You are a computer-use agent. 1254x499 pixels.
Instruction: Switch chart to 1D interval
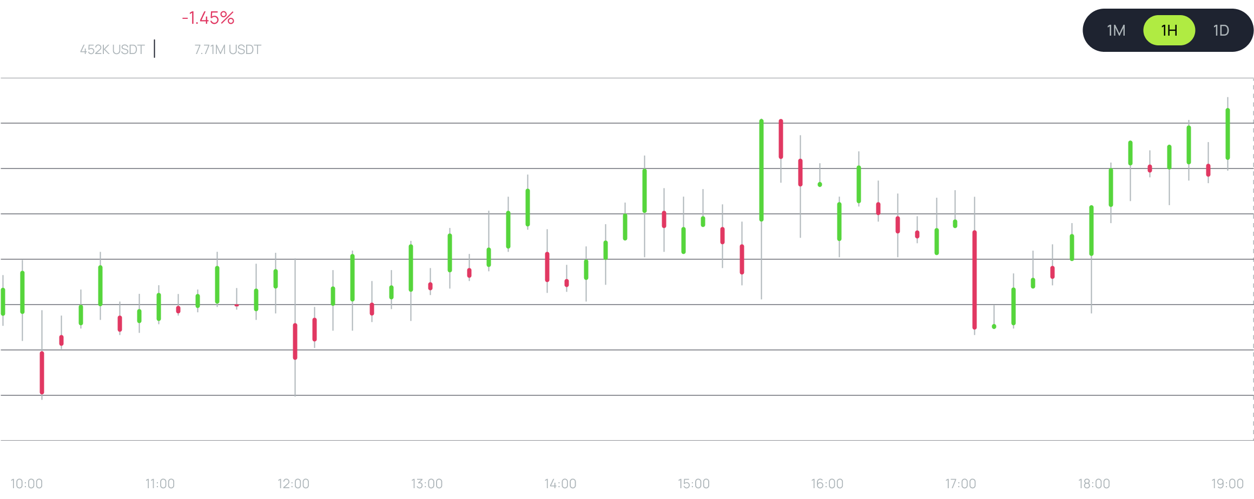pos(1221,30)
